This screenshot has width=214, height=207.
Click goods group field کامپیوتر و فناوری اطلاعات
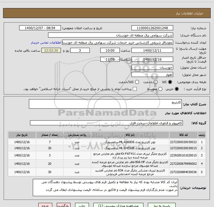point(106,123)
